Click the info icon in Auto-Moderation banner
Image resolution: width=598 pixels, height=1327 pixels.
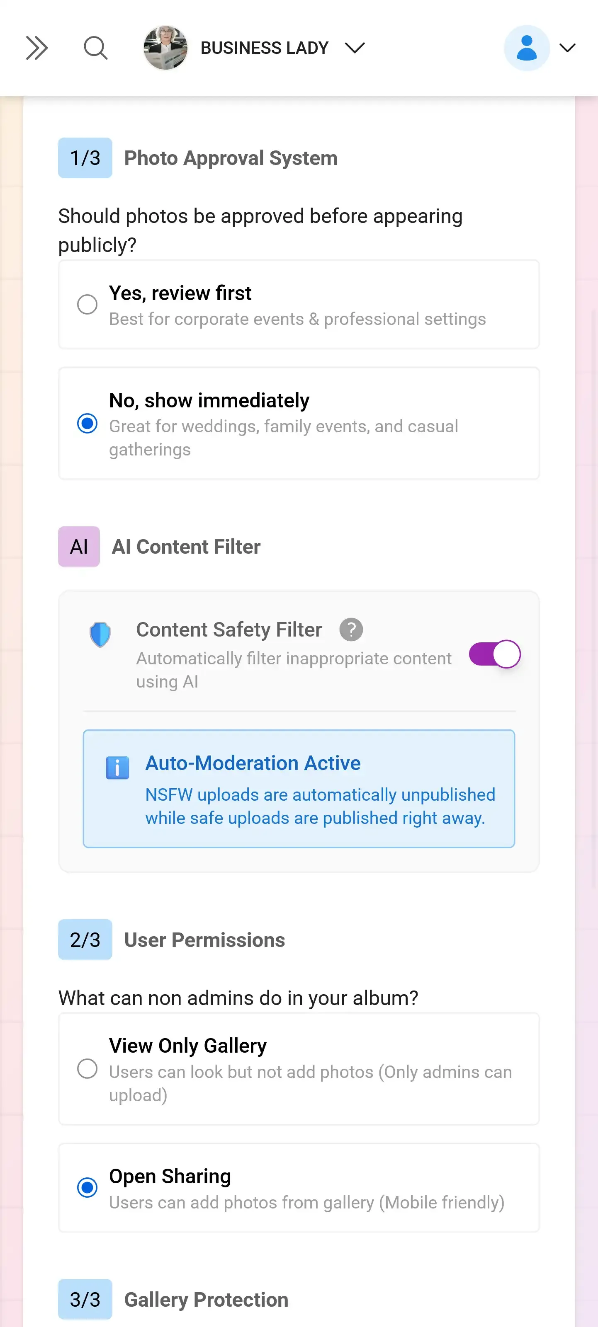pyautogui.click(x=117, y=767)
